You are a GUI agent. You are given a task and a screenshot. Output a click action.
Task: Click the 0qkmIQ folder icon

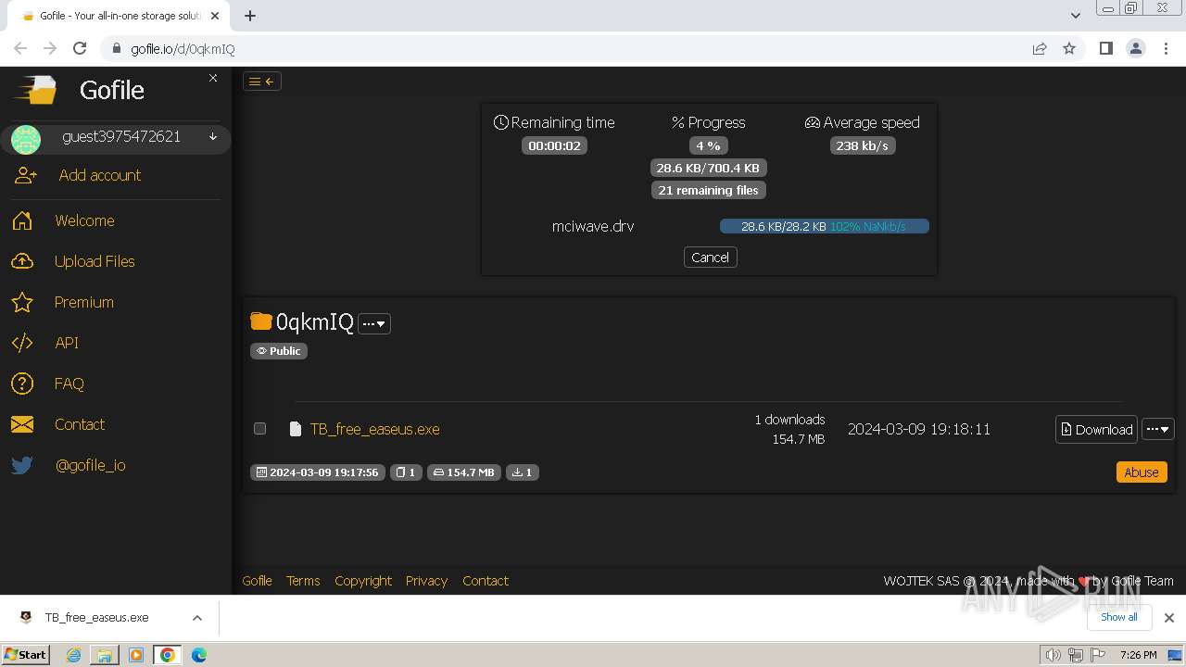click(x=261, y=321)
